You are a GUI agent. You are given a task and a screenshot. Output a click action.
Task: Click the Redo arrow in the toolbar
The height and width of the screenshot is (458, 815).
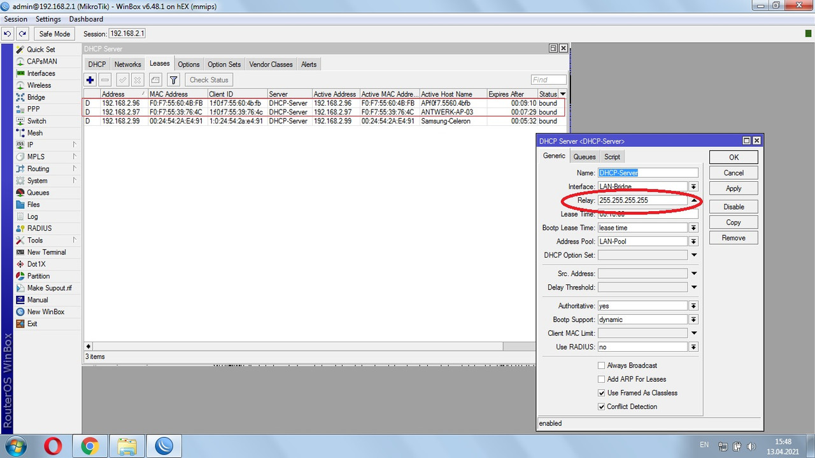(x=22, y=34)
